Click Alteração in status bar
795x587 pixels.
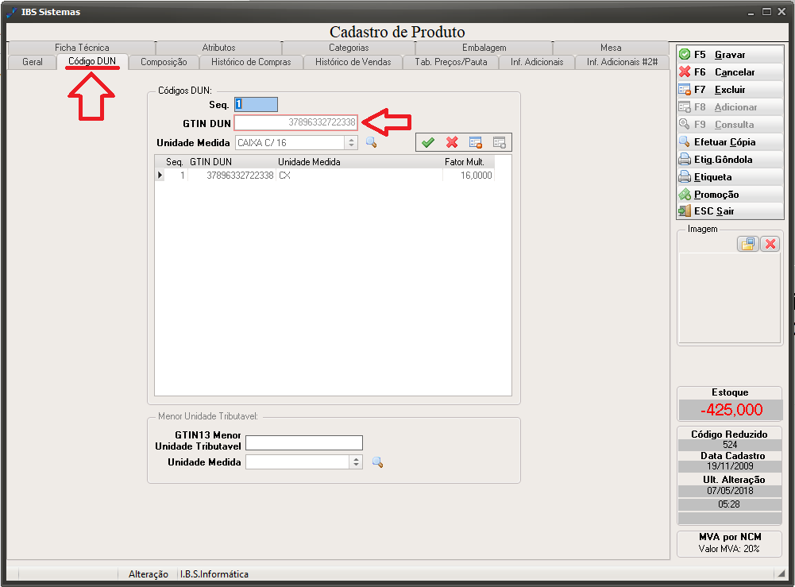click(148, 573)
